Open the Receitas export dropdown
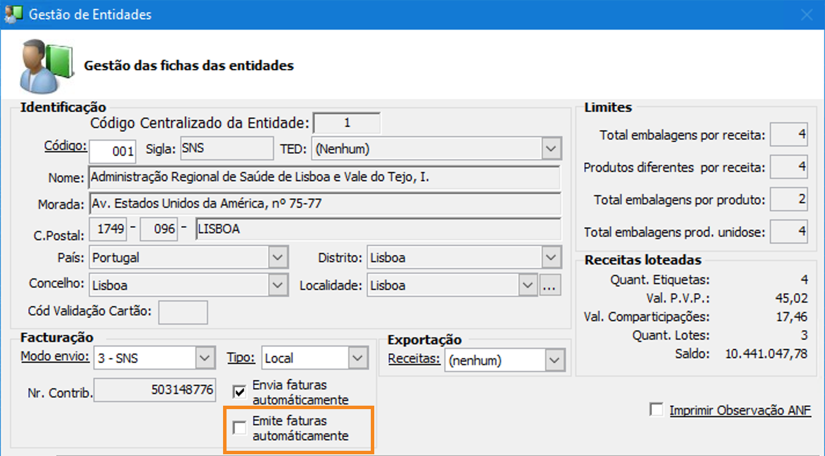825x456 pixels. (x=553, y=361)
